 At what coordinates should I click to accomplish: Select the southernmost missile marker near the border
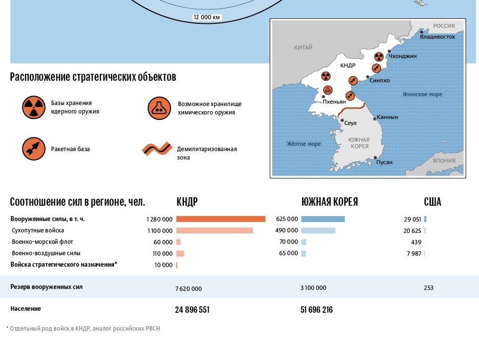pos(350,95)
